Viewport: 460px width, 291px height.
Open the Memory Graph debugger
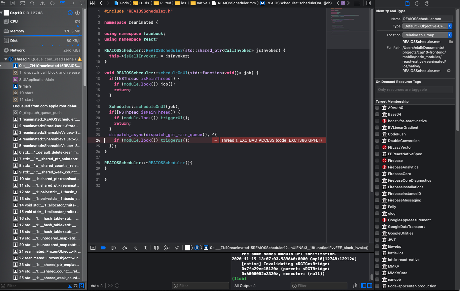pyautogui.click(x=166, y=247)
